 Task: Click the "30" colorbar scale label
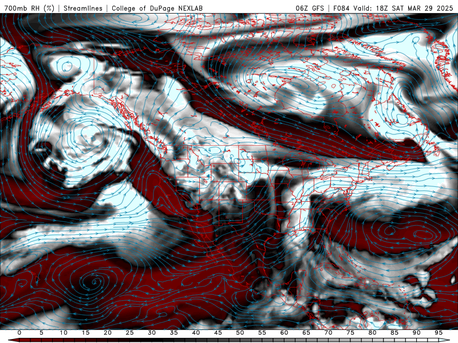152,333
